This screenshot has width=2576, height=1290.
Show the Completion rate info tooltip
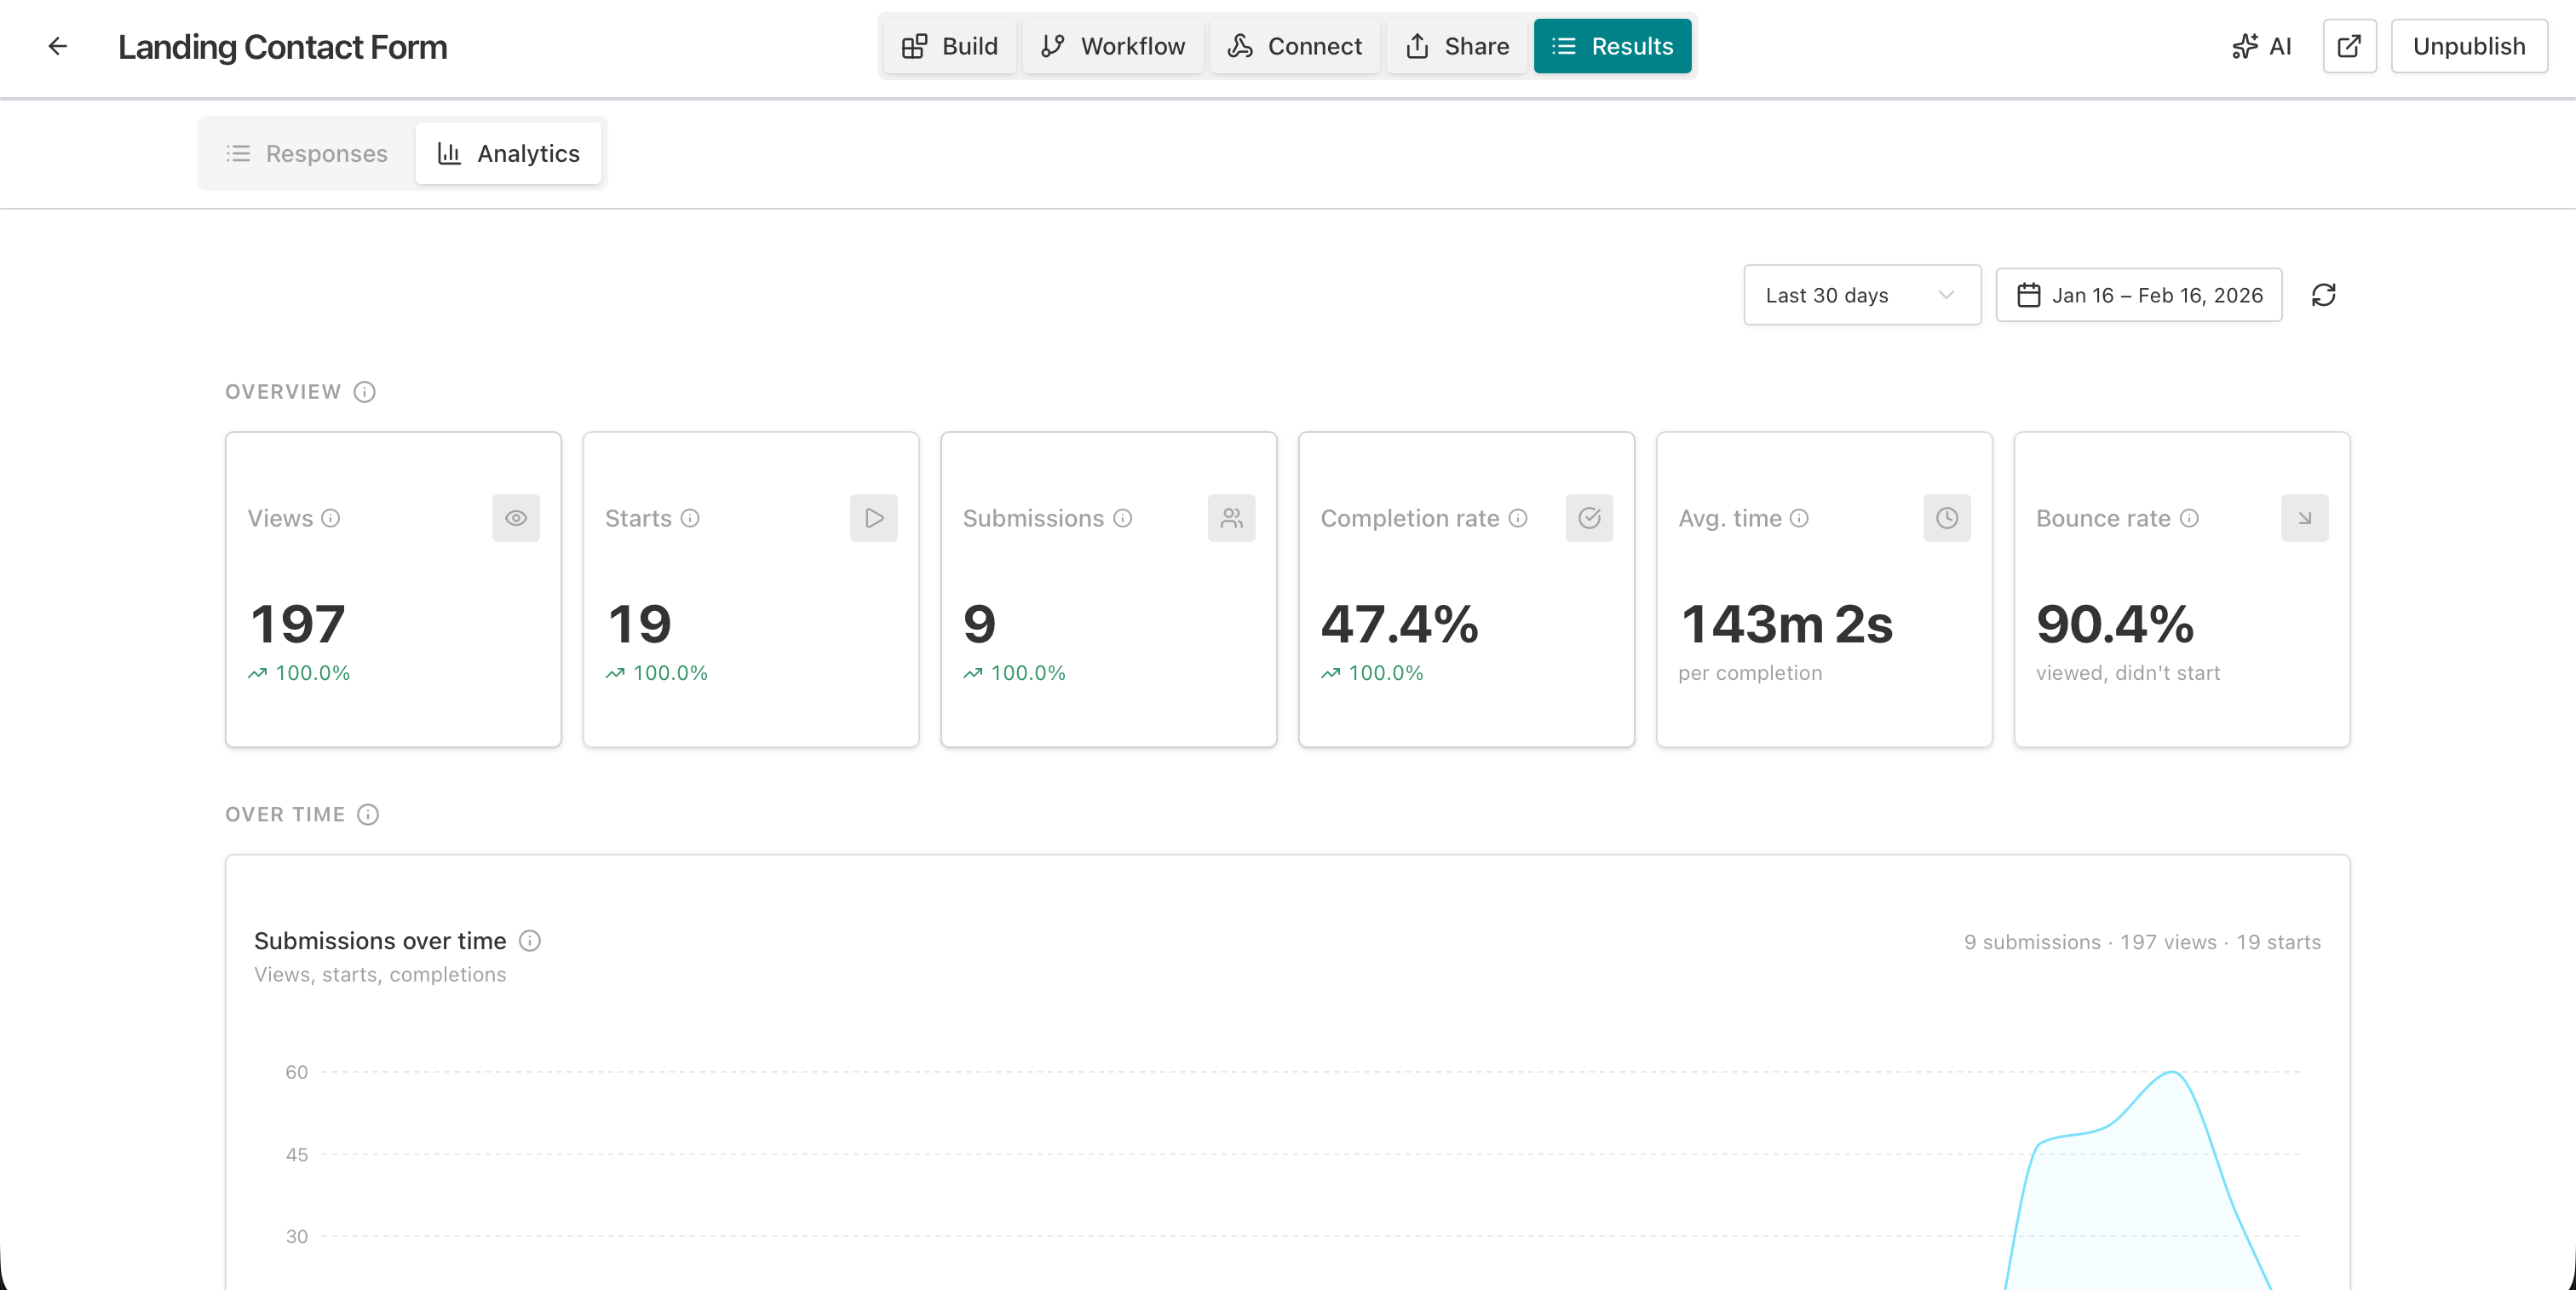1519,518
